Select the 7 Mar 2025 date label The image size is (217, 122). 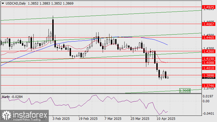(113, 119)
